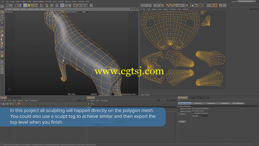Open the Cameras menu in viewport
The image size is (259, 146).
pyautogui.click(x=16, y=9)
